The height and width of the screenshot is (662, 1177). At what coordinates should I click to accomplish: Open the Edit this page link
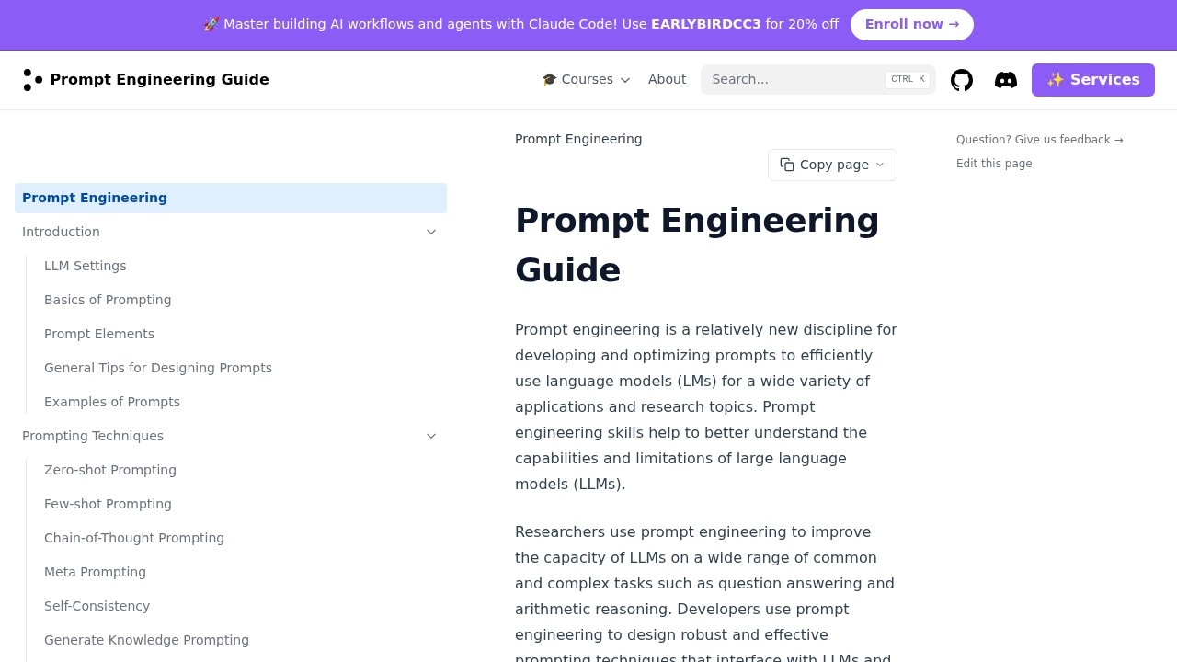994,163
